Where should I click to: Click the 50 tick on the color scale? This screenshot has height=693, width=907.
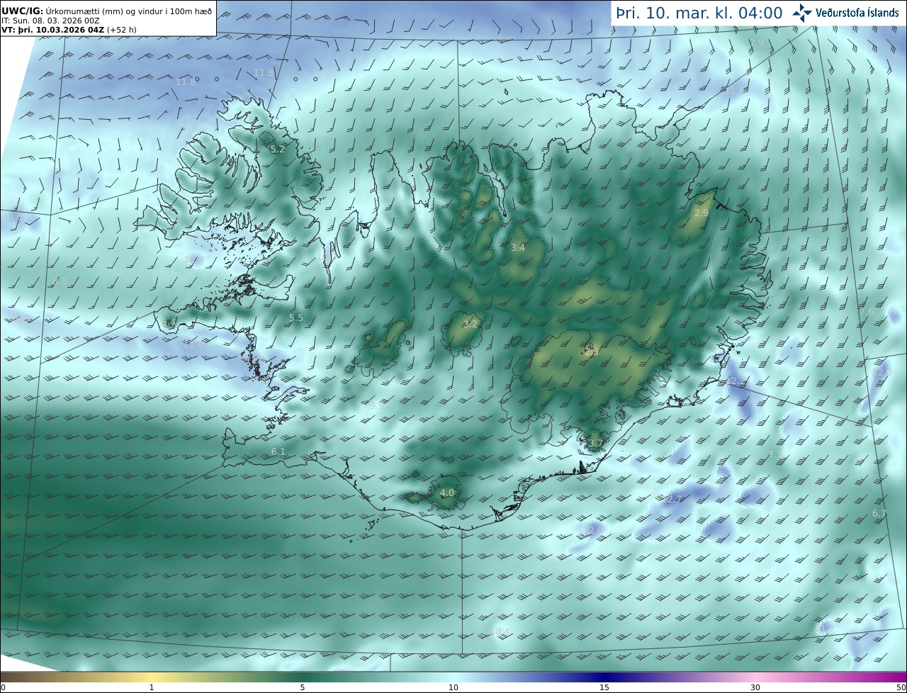coord(901,687)
